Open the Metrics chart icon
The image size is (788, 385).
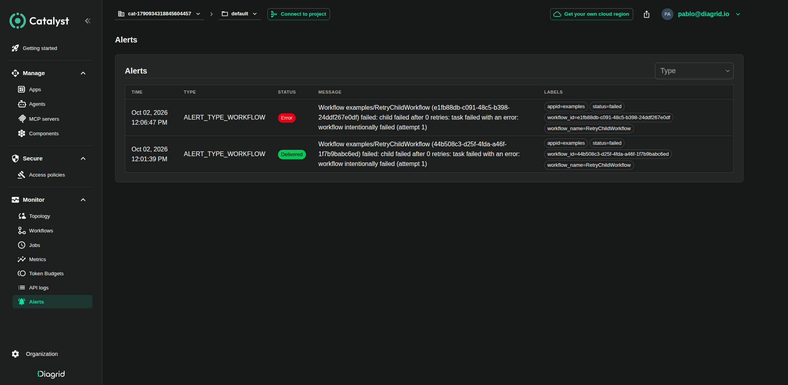pyautogui.click(x=22, y=259)
